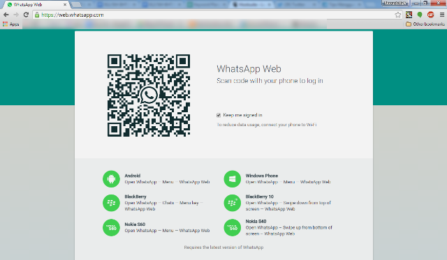Click the Windows Phone heading text

(x=262, y=176)
